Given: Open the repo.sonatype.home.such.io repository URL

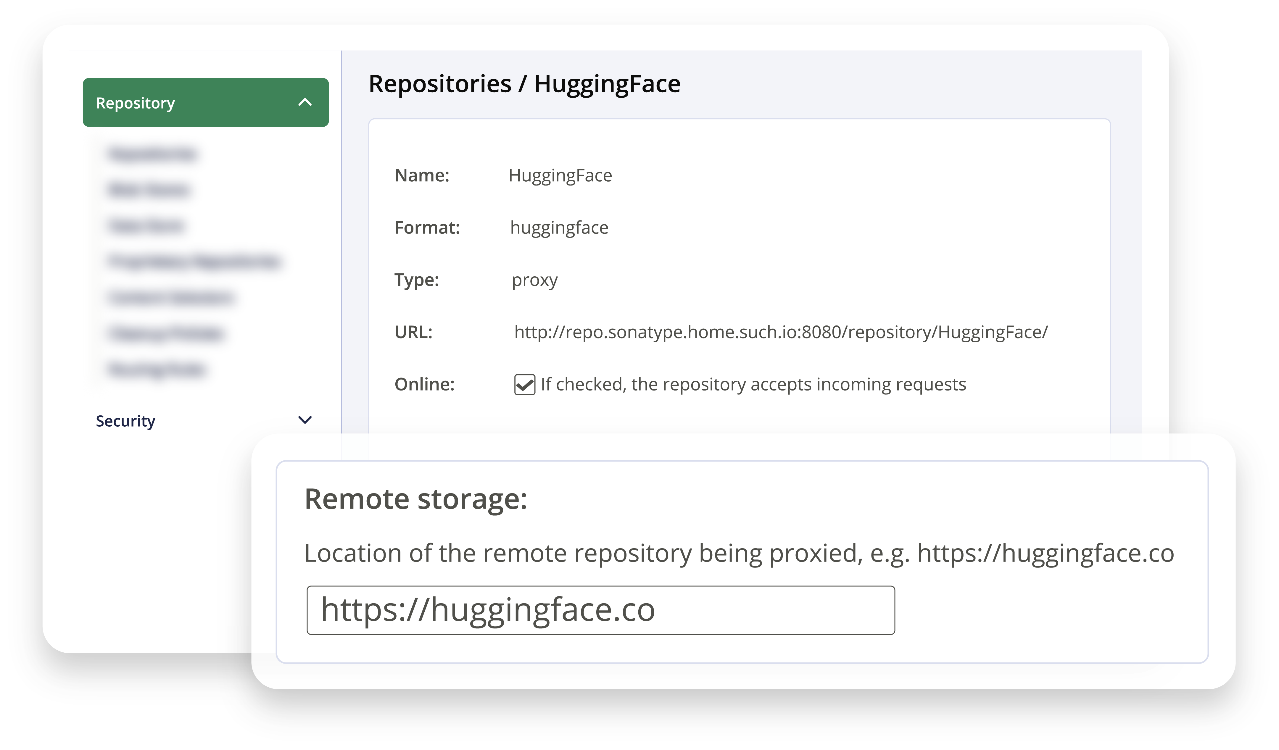Looking at the screenshot, I should tap(781, 332).
